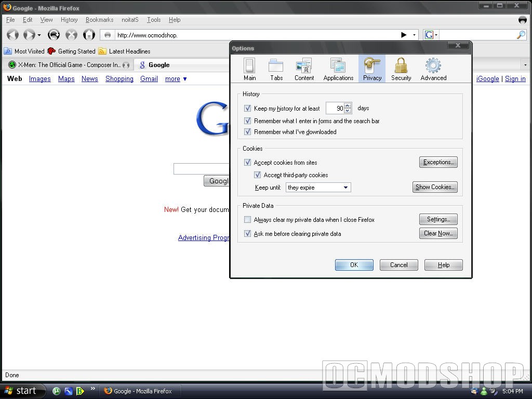Open the Gmail link
The height and width of the screenshot is (399, 532).
click(149, 79)
